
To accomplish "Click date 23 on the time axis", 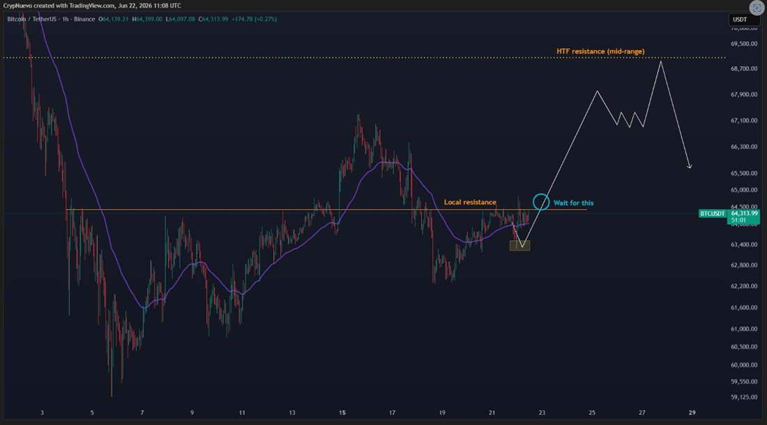I will 542,412.
